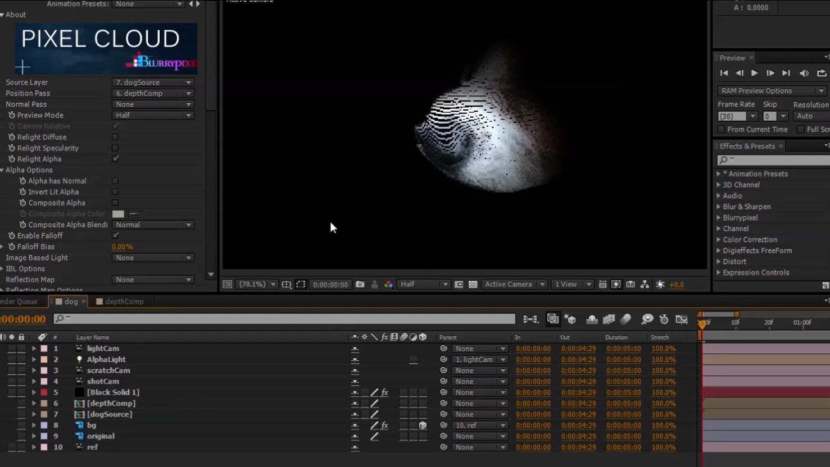Viewport: 830px width, 467px height.
Task: Collapse the Alpha Options group
Action: click(2, 170)
